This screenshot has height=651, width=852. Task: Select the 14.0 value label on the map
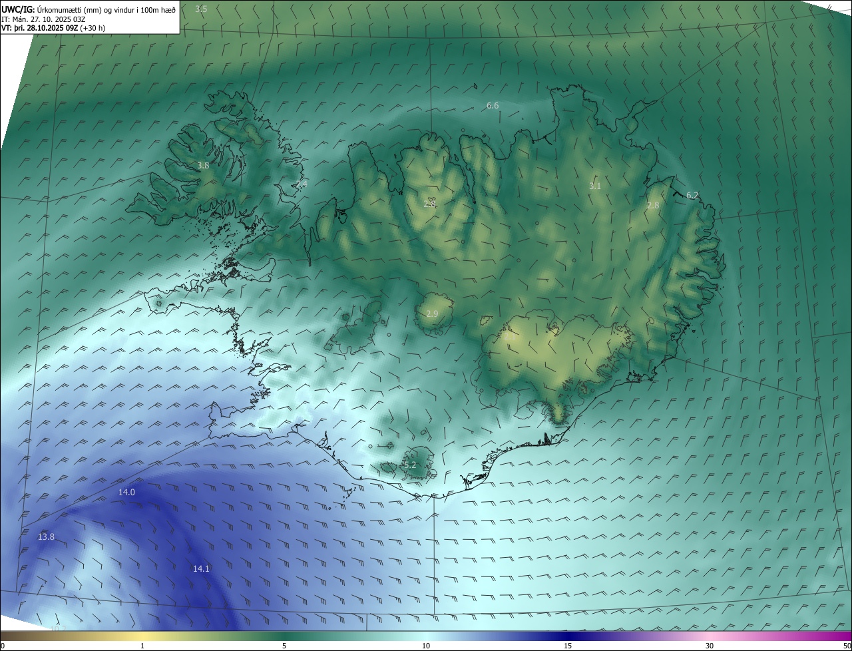(126, 492)
